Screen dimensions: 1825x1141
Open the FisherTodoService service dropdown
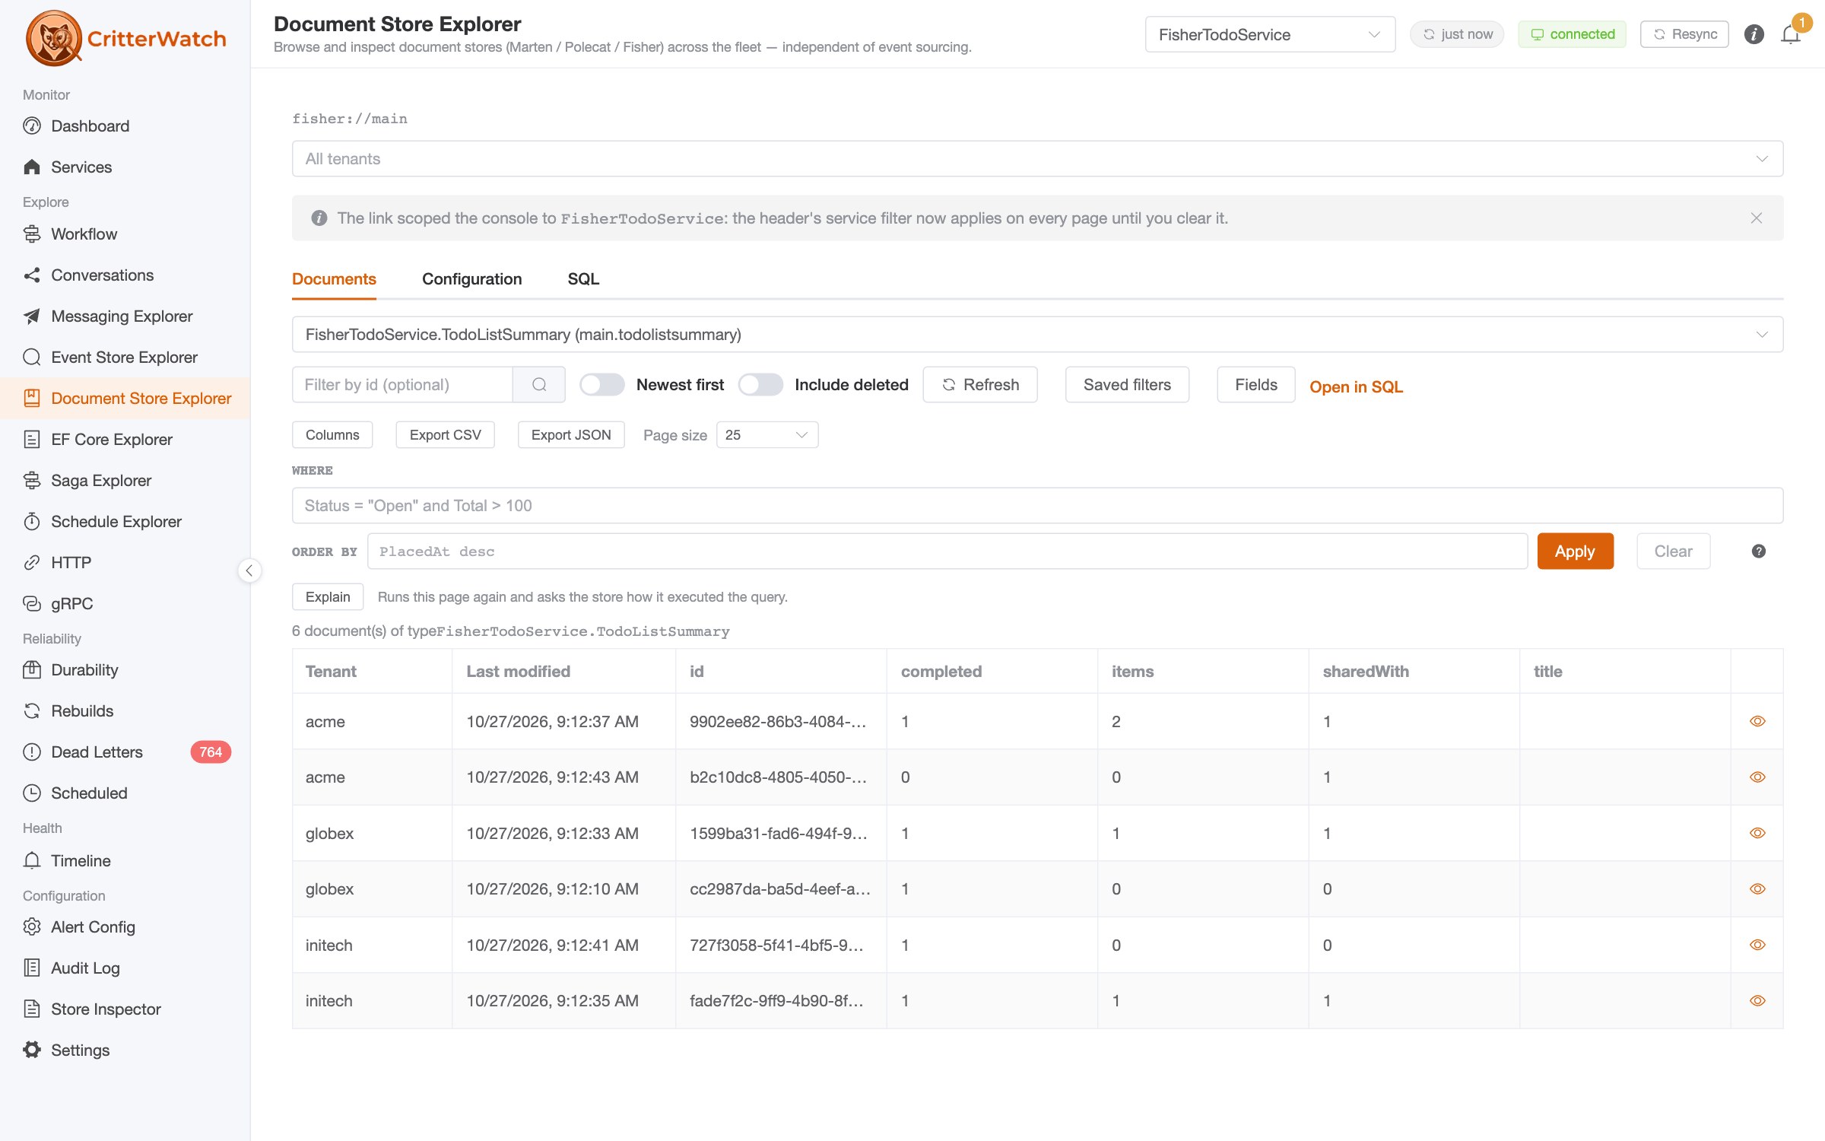(1270, 34)
